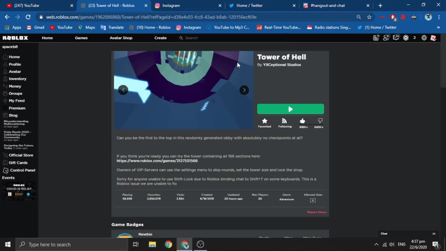Click the pink Roblox avatar icon in the navbar

pyautogui.click(x=433, y=38)
